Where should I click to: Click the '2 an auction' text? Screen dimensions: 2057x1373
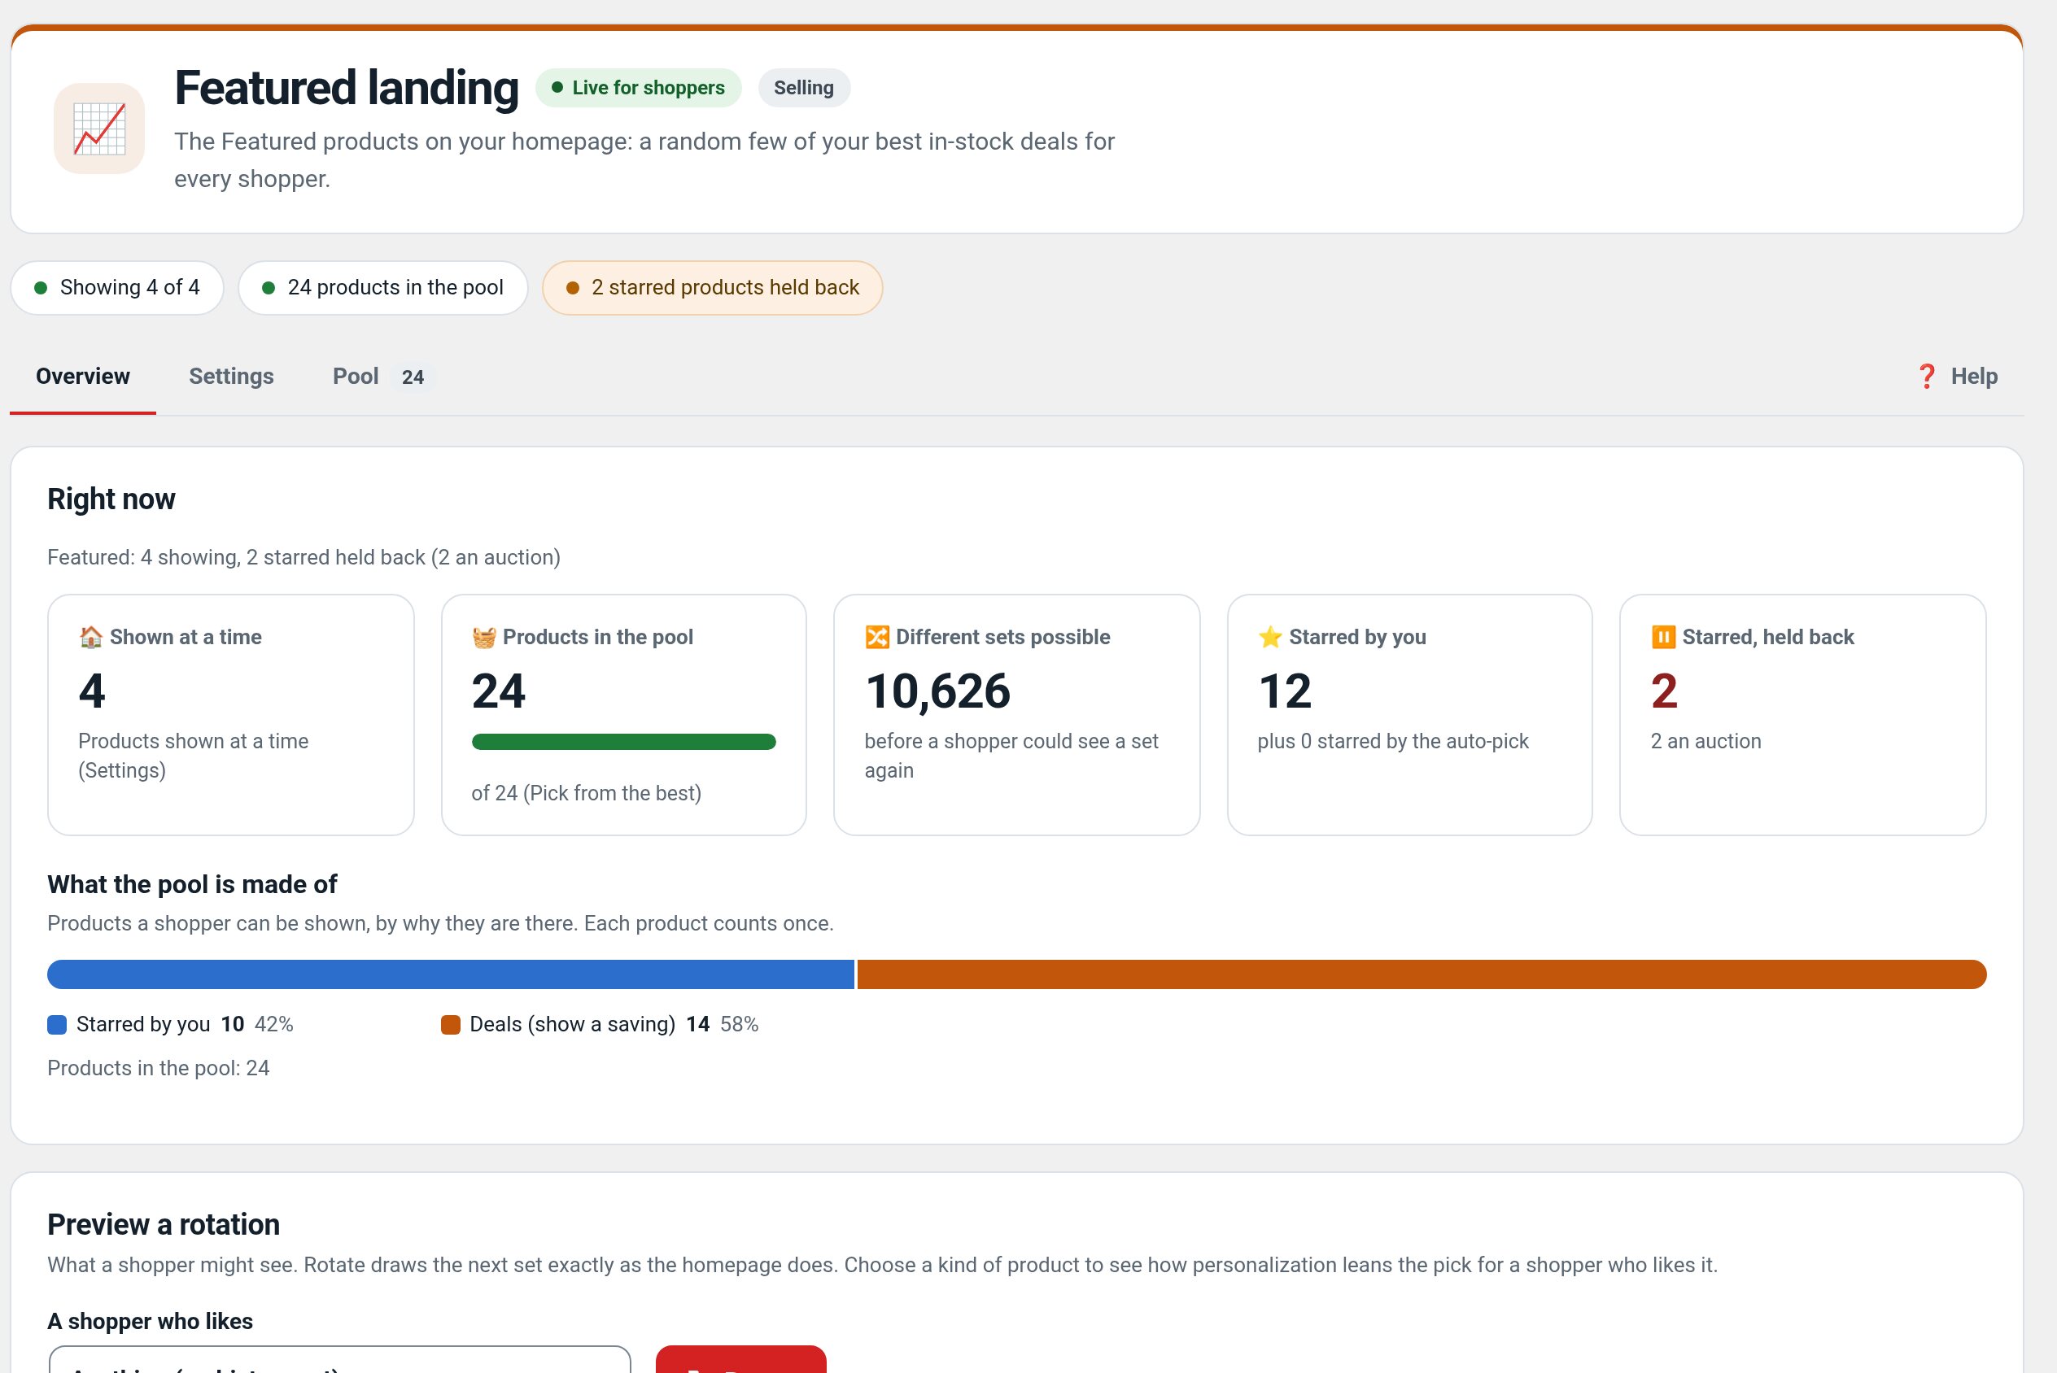1705,741
